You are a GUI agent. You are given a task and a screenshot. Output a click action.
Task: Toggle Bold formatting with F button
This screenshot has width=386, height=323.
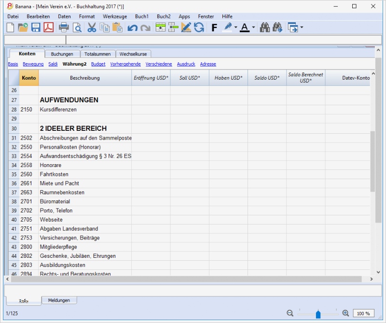click(214, 28)
